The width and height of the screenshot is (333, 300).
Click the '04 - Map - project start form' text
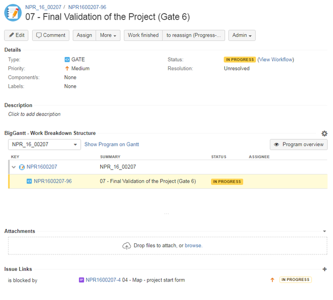click(153, 280)
